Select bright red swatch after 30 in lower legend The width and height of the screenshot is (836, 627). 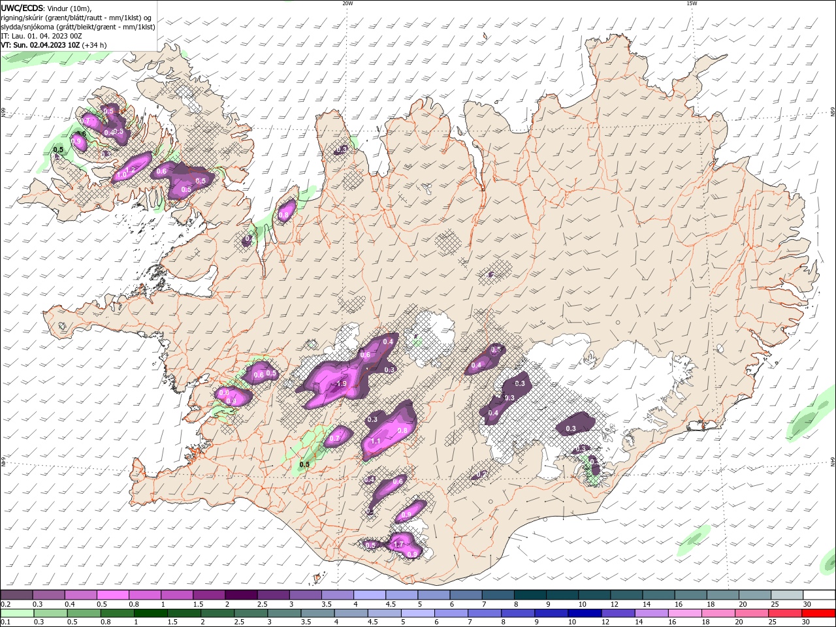click(x=819, y=613)
